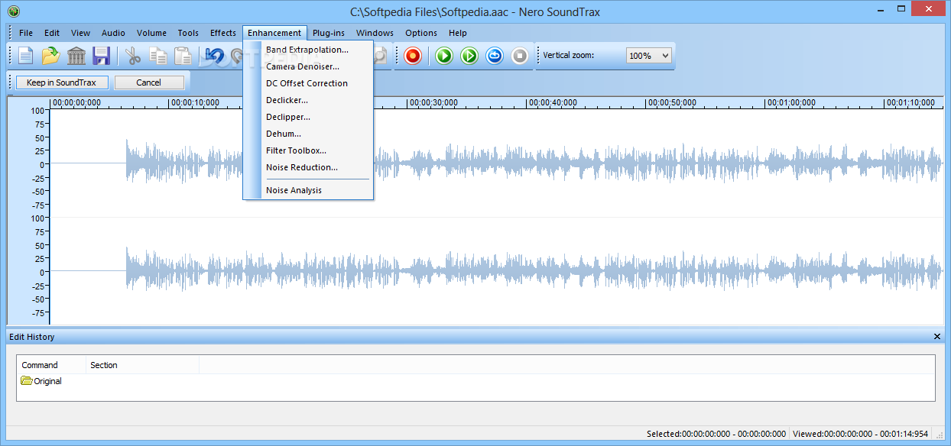Open the Audio menu

(114, 33)
